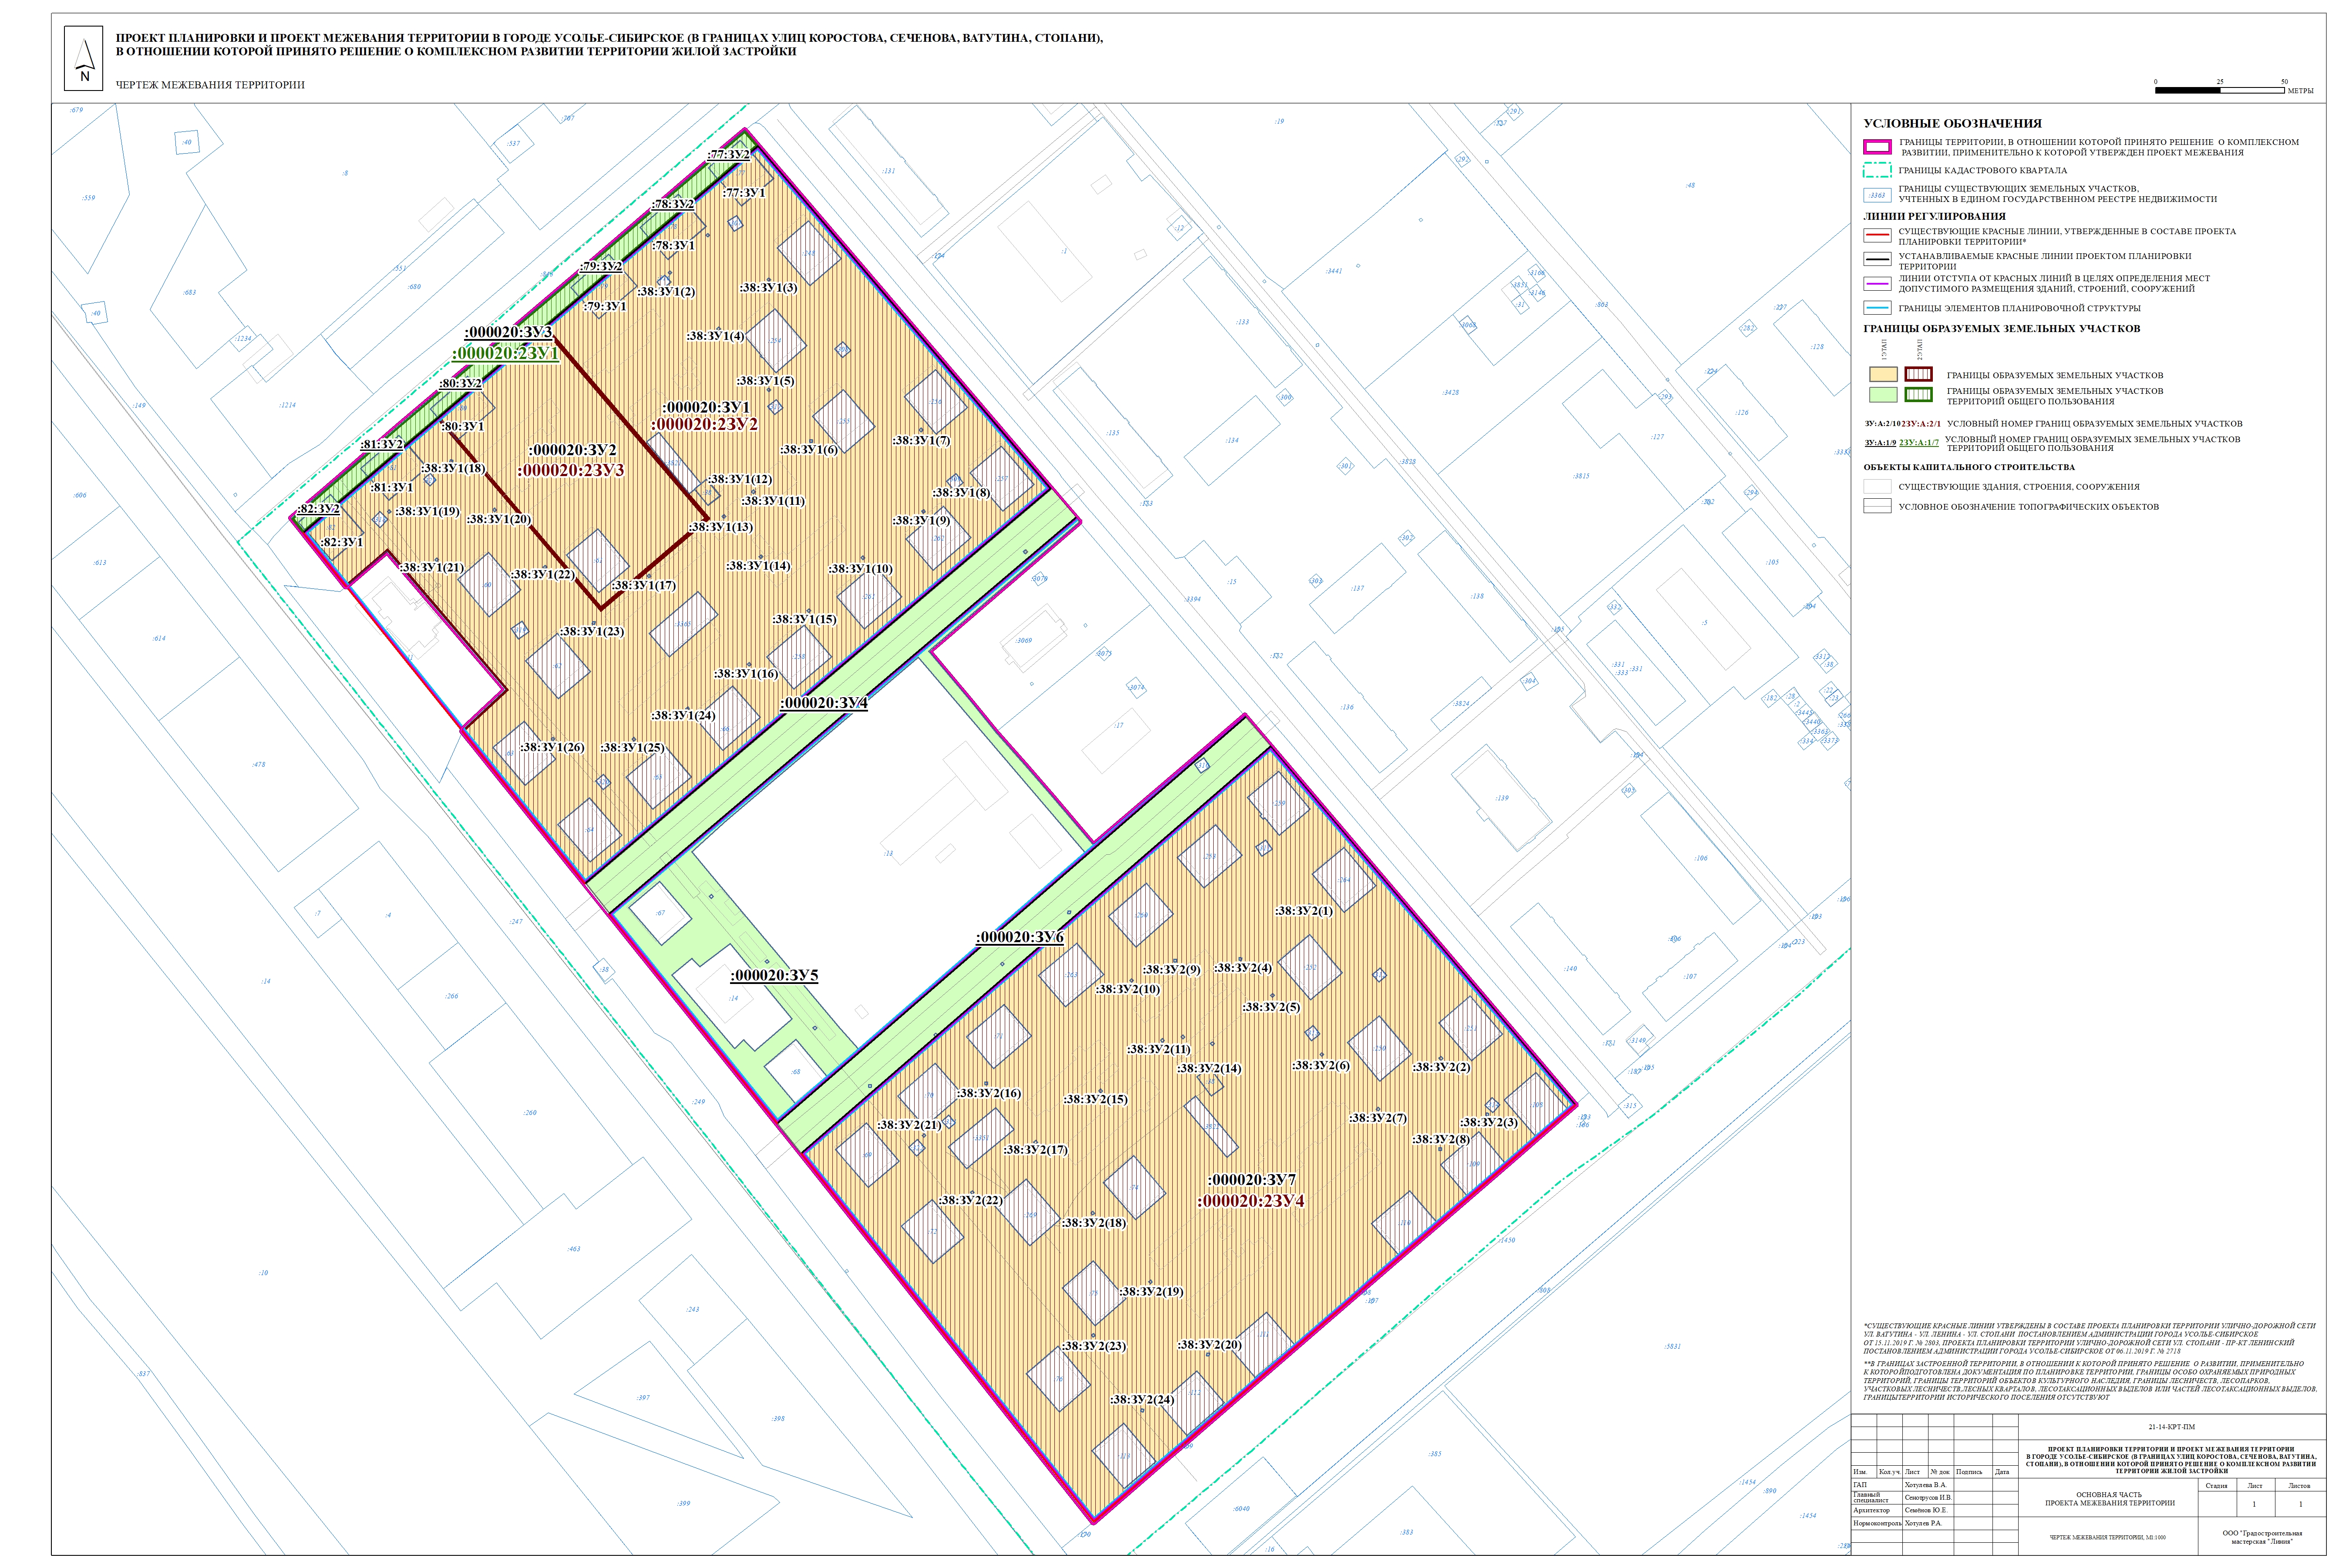Click the existing buildings legend swatch

tap(1877, 487)
